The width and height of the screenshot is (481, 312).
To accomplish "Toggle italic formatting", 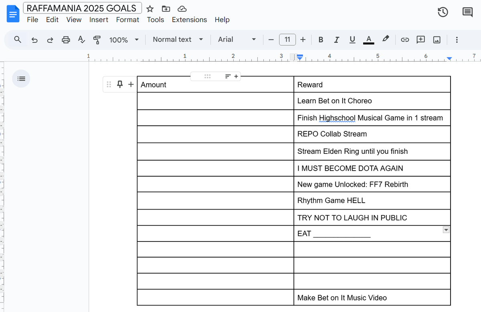I will tap(336, 40).
